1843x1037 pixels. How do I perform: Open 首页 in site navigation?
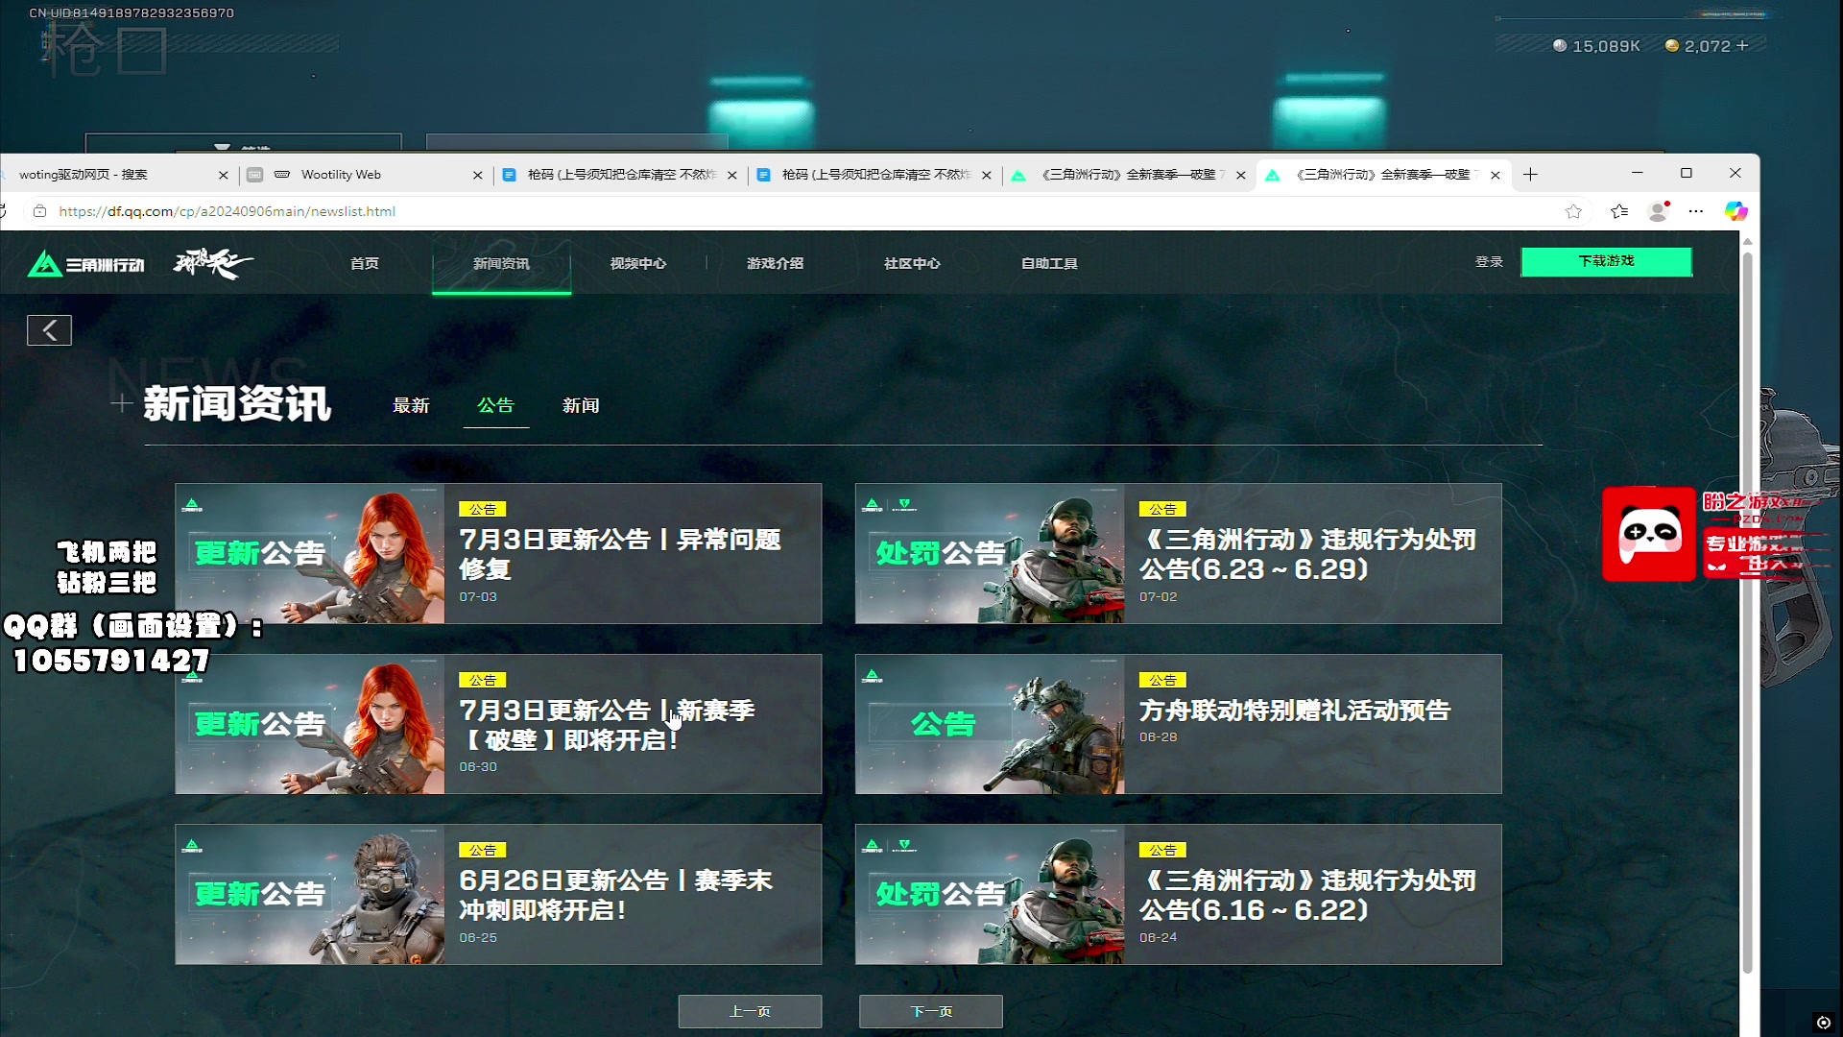pyautogui.click(x=364, y=263)
